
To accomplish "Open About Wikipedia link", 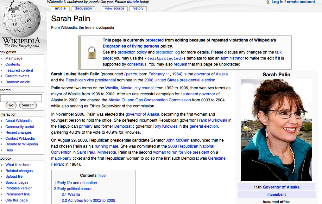I will point(18,121).
